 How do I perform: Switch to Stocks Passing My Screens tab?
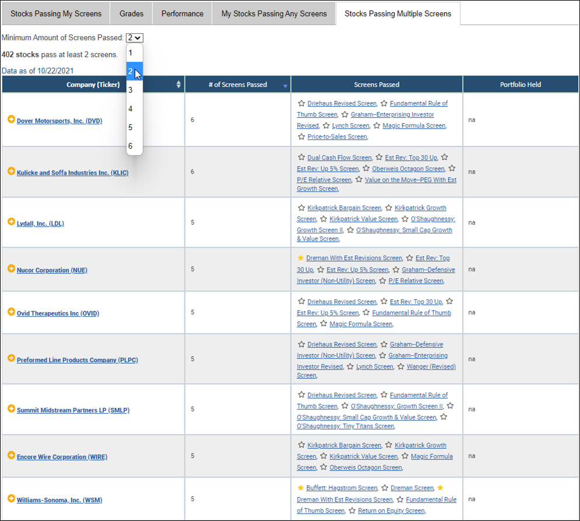coord(56,13)
